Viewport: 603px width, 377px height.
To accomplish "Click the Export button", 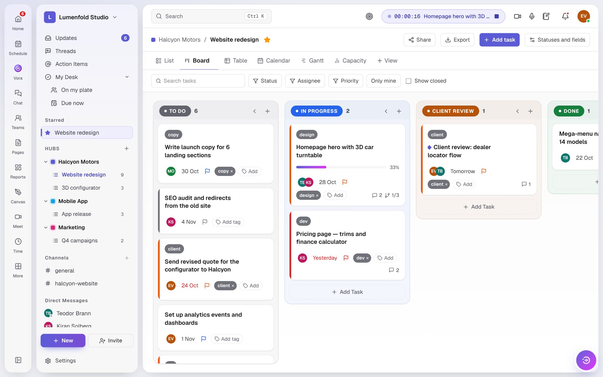I will [x=457, y=40].
